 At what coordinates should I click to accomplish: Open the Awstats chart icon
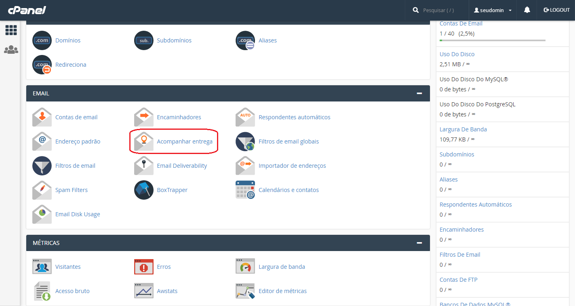point(144,291)
